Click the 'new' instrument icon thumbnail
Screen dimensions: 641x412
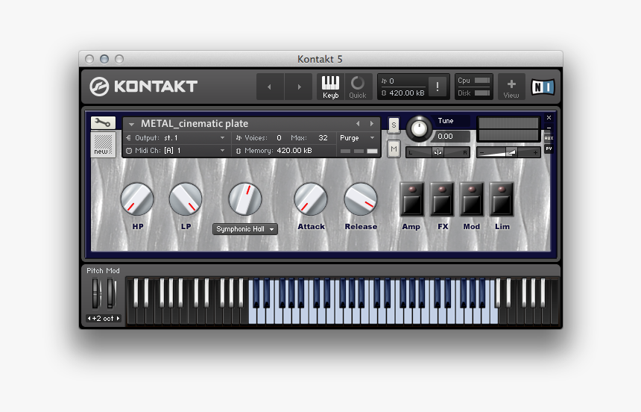point(103,144)
